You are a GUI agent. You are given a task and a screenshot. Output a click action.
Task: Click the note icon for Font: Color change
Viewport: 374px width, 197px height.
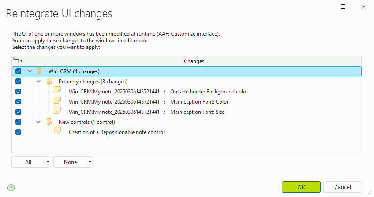[57, 100]
